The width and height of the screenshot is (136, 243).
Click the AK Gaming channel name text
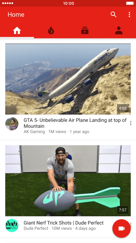point(34,132)
